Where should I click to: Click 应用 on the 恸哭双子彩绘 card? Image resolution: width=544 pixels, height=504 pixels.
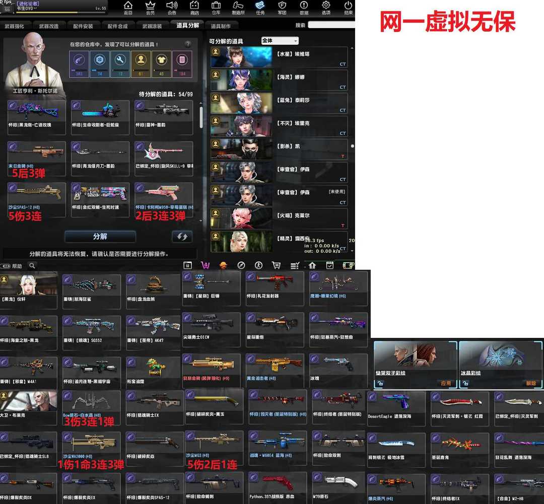446,383
